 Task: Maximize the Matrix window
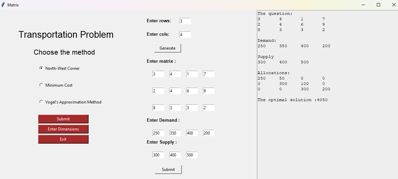click(378, 5)
